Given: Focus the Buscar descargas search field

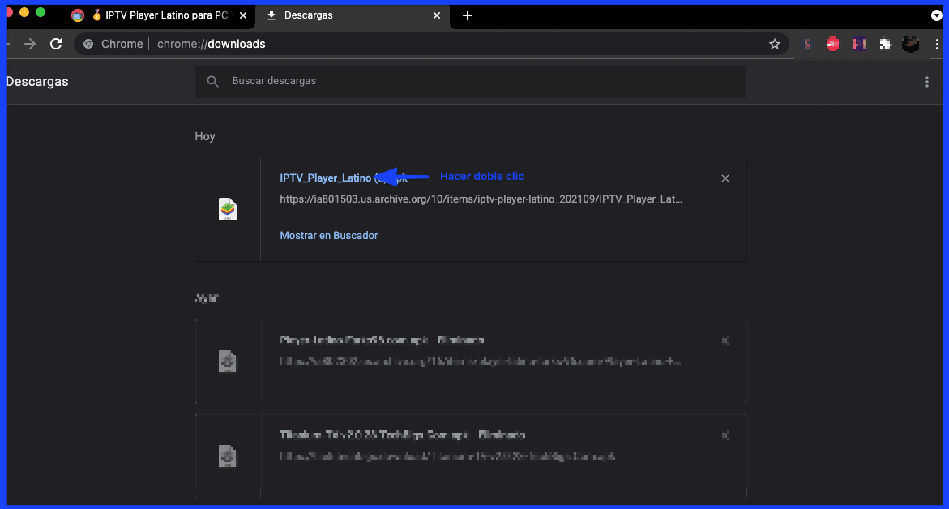Looking at the screenshot, I should tap(478, 81).
